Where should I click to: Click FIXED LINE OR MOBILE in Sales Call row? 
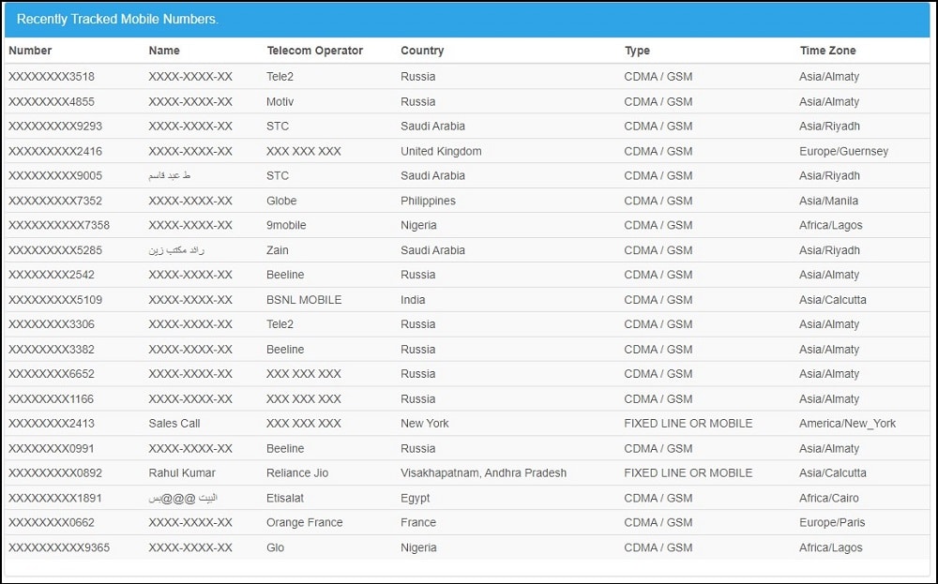click(688, 424)
